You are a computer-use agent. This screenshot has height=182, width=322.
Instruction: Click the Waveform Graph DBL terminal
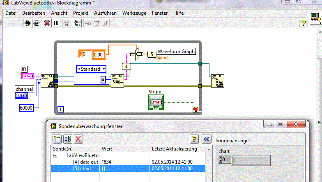pos(163,58)
